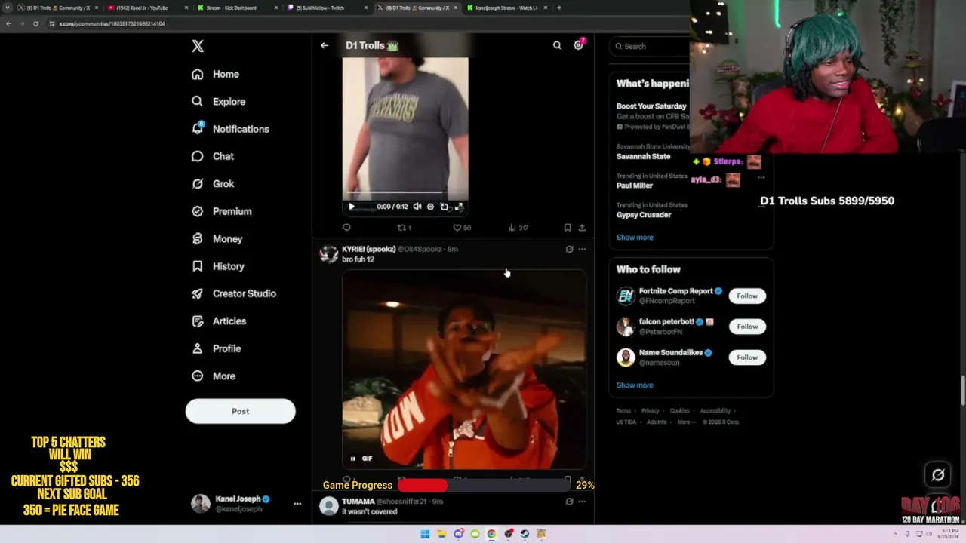
Task: Click the Money icon in sidebar
Action: [x=198, y=238]
